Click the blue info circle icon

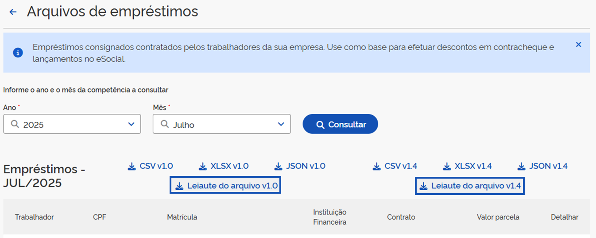tap(18, 53)
